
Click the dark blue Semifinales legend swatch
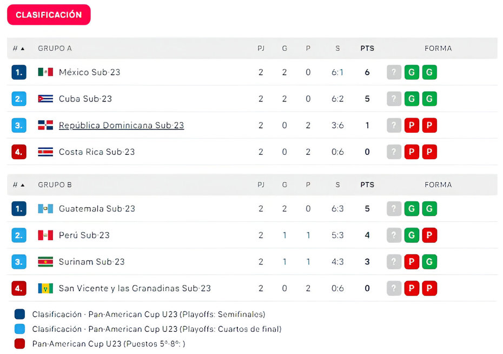coord(19,314)
